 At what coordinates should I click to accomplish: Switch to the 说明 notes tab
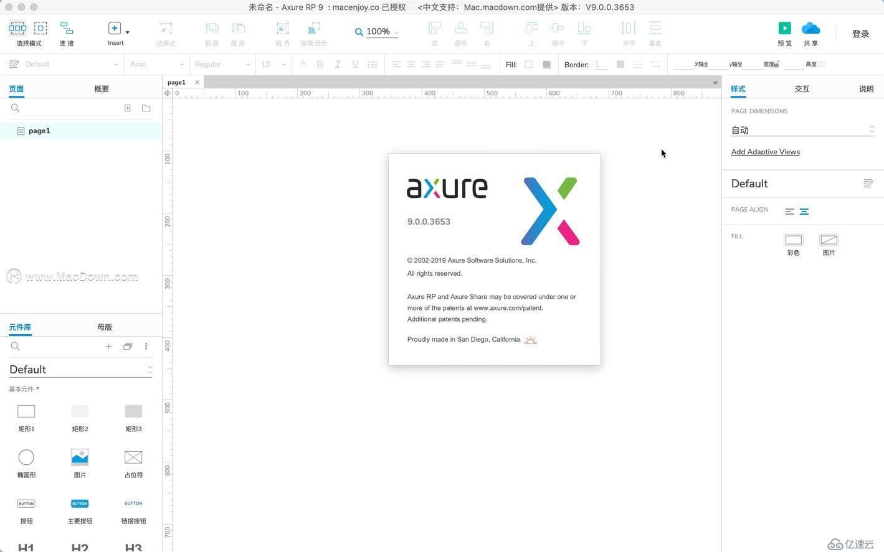866,89
